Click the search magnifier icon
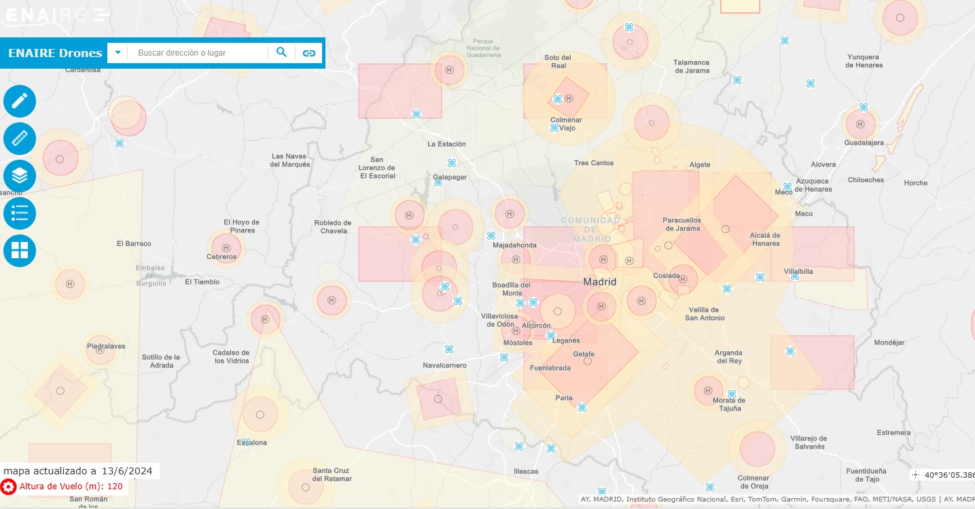 tap(281, 53)
